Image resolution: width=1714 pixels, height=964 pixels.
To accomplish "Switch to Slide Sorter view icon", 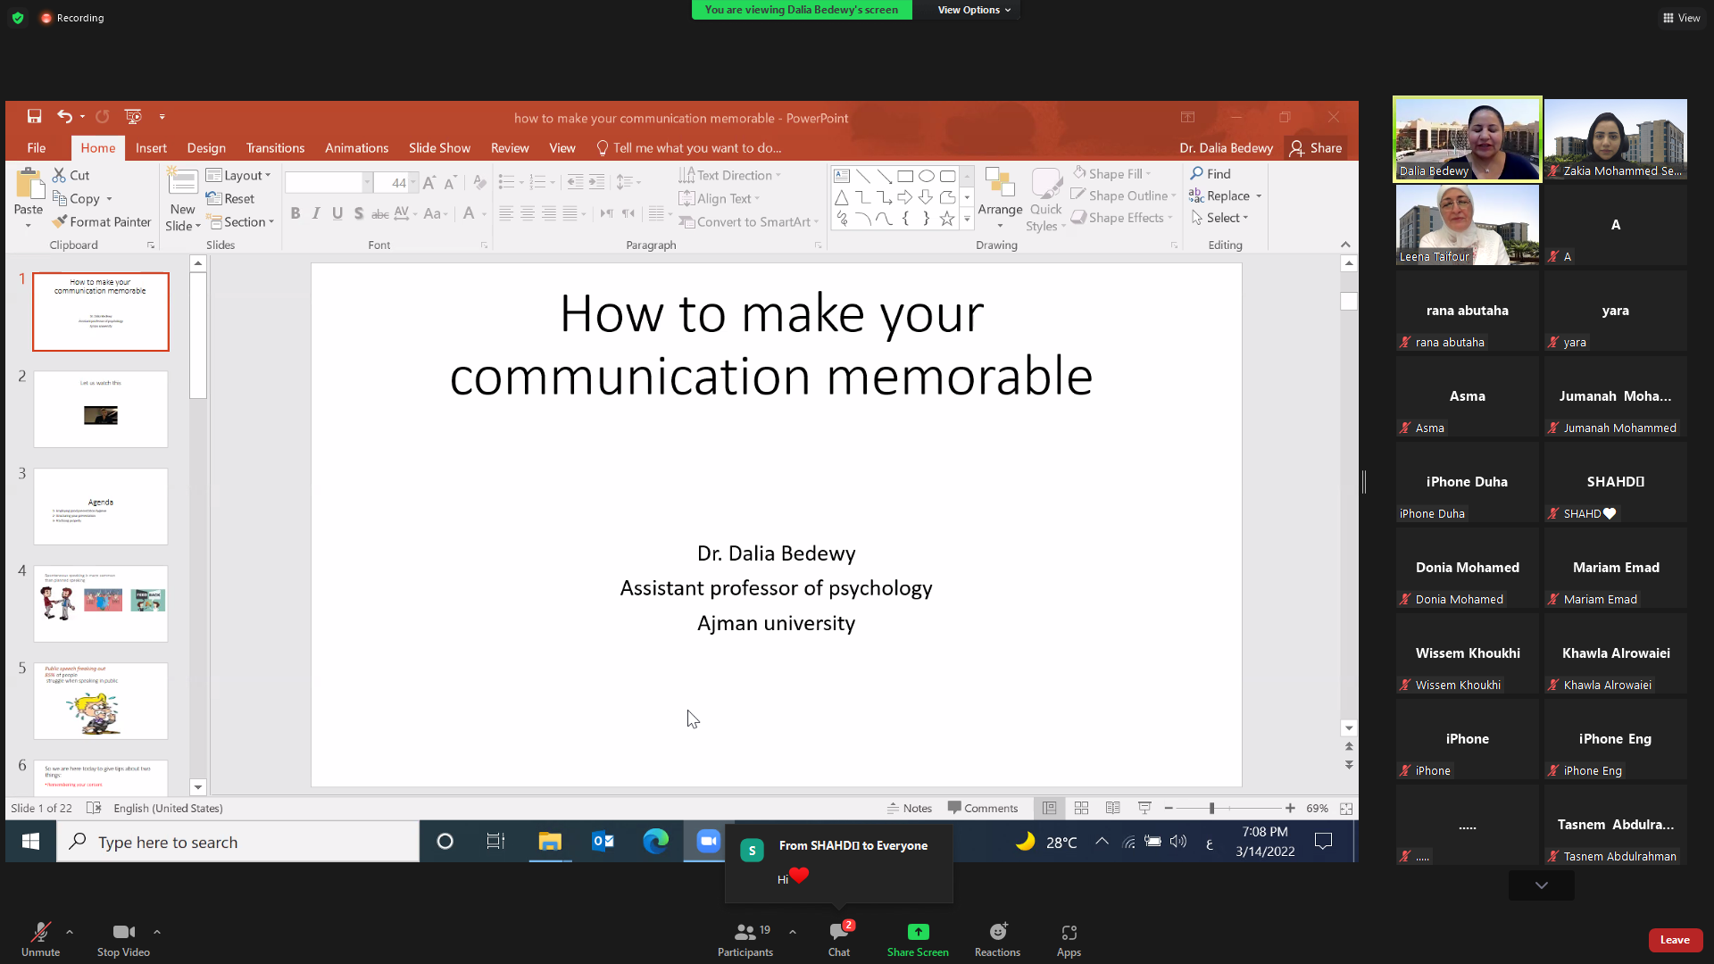I will click(1081, 808).
